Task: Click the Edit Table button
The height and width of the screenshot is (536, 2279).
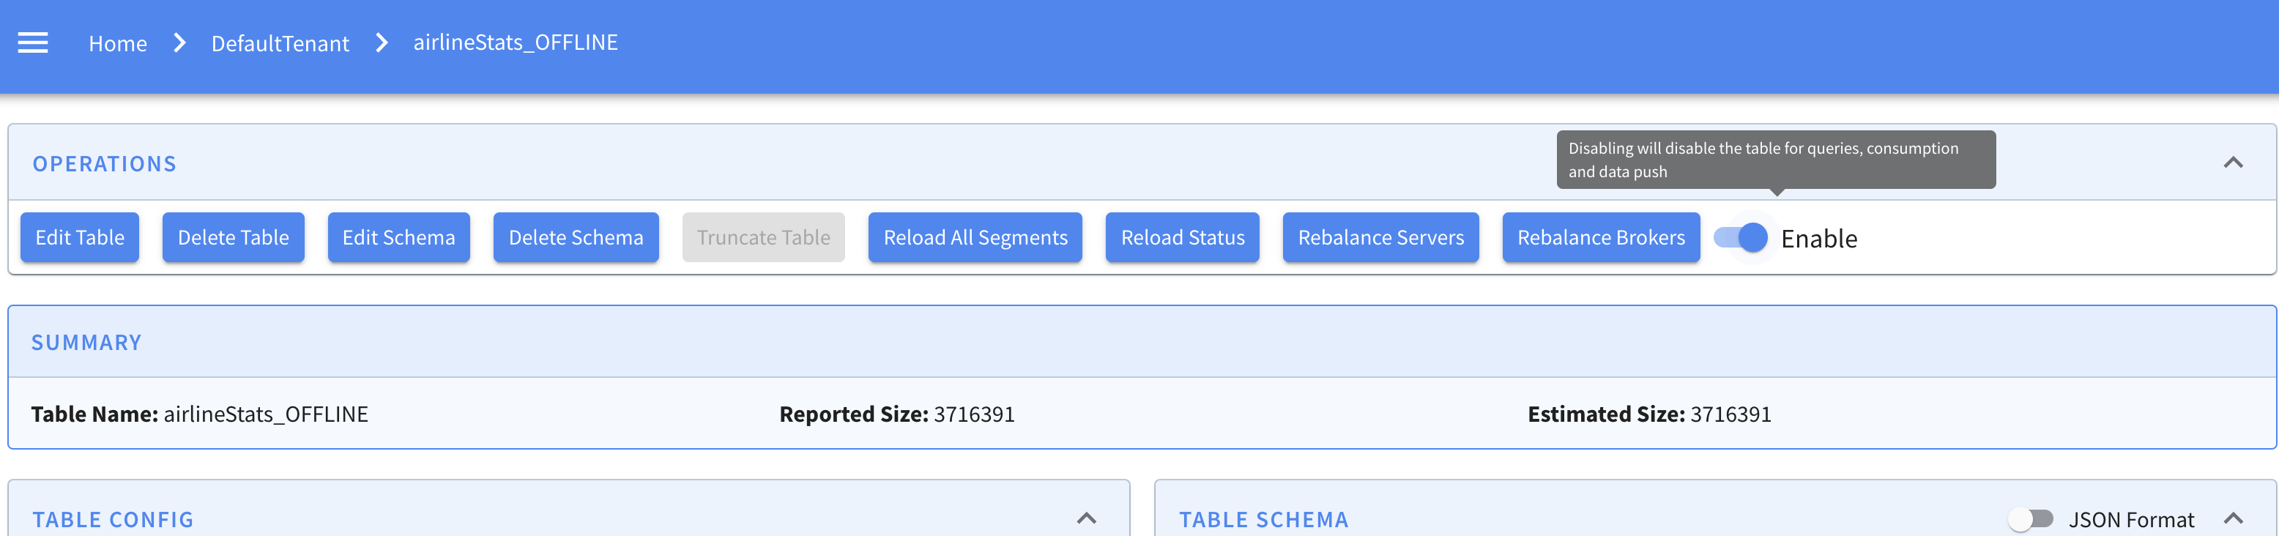Action: pos(80,237)
